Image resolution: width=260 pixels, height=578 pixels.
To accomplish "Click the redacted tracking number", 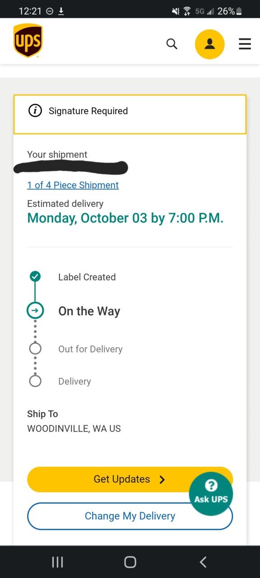I will pyautogui.click(x=71, y=168).
